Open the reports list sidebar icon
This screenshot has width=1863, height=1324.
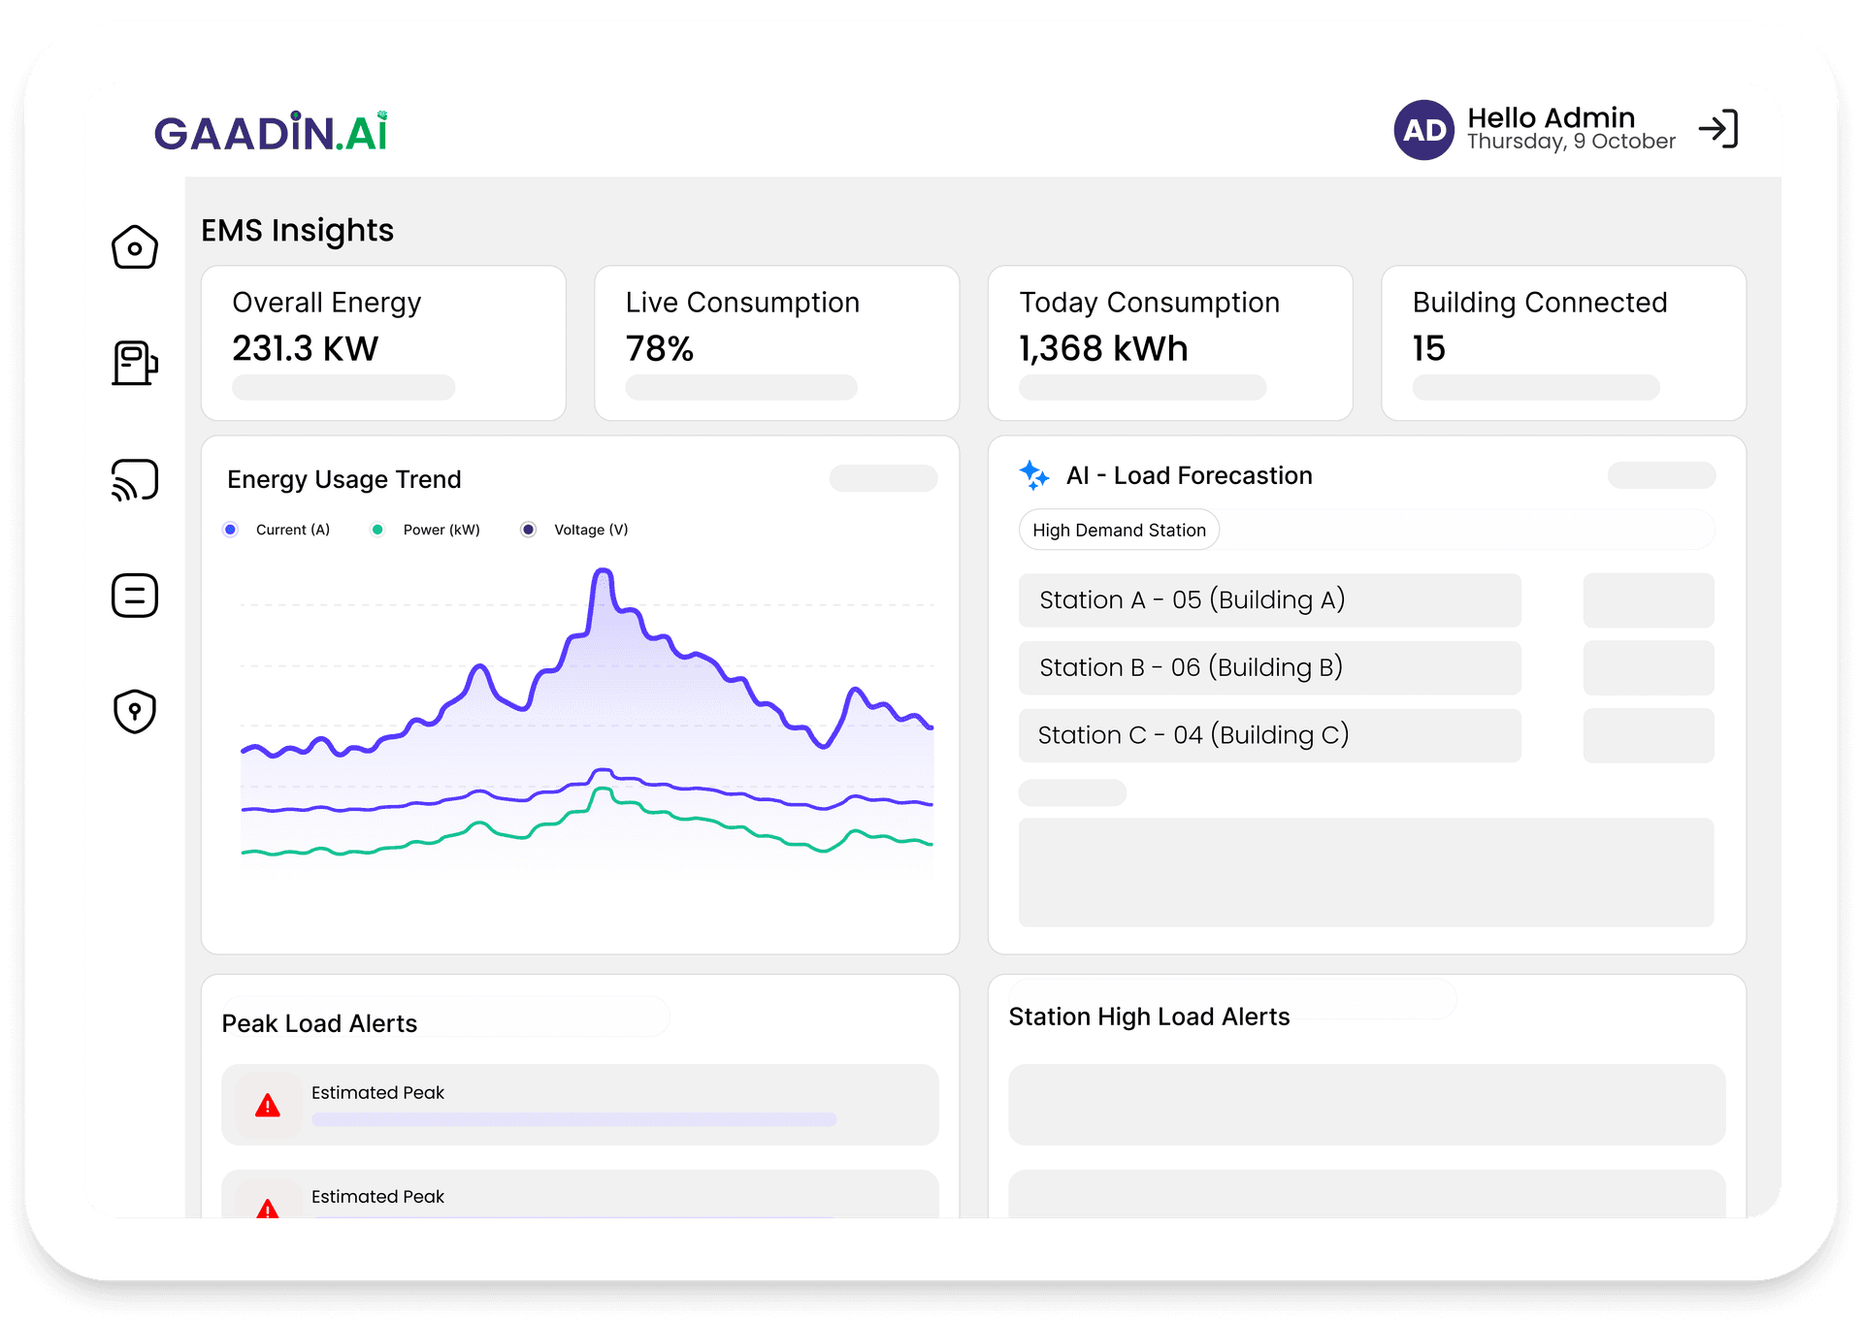pos(134,596)
